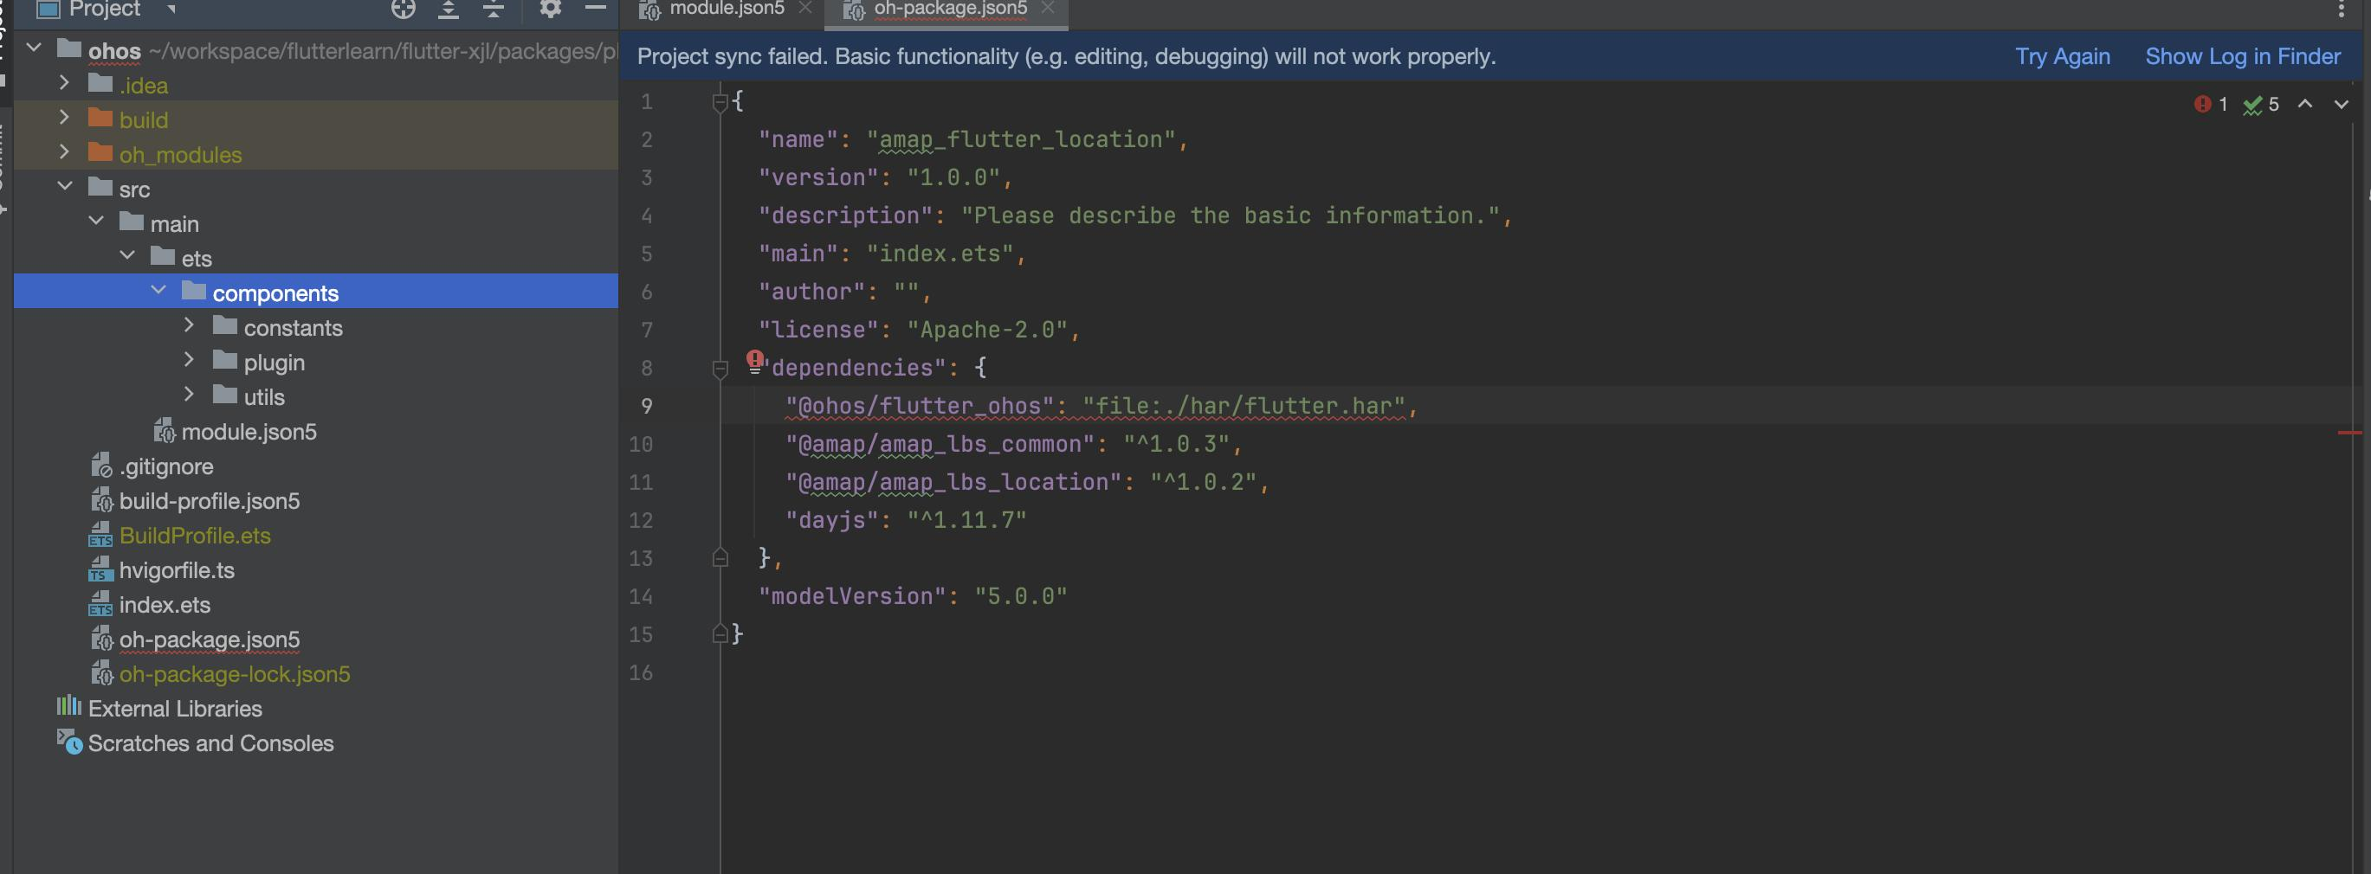Go to previous highlighted error arrow
The height and width of the screenshot is (874, 2371).
[2306, 104]
